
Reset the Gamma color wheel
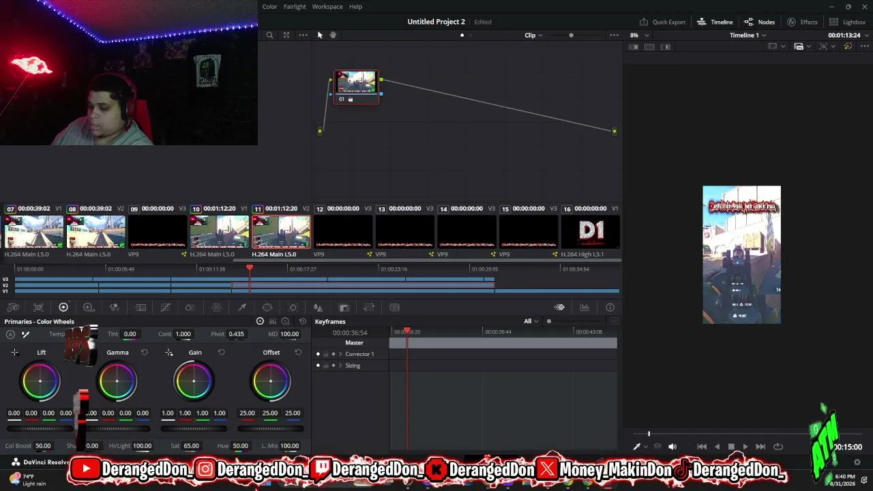point(145,353)
